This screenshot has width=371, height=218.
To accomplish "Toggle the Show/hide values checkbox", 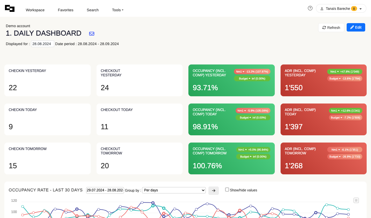I will (x=227, y=190).
